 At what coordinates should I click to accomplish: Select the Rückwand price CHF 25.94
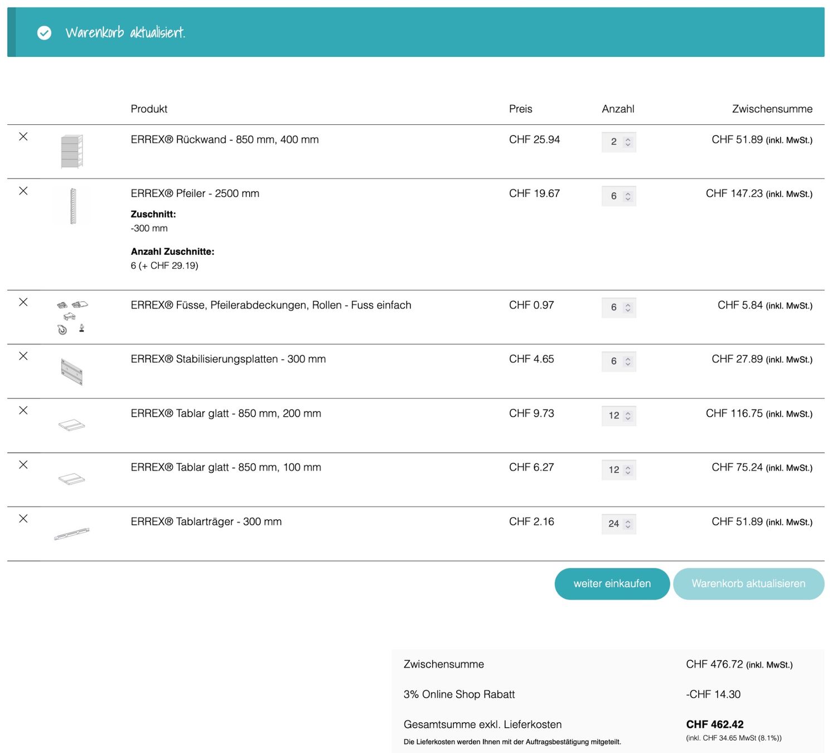[534, 139]
